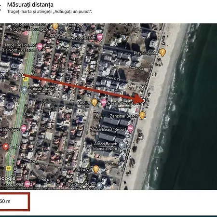Viewport: 217px width, 217px height.
Task: Click the Măsurați distanța title
Action: coord(30,5)
